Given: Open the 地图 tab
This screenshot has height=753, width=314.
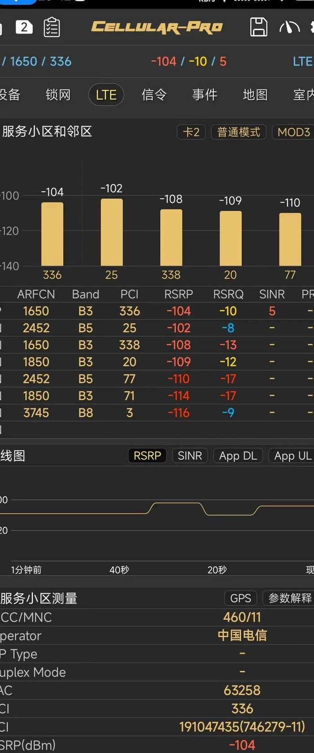Looking at the screenshot, I should (x=255, y=95).
